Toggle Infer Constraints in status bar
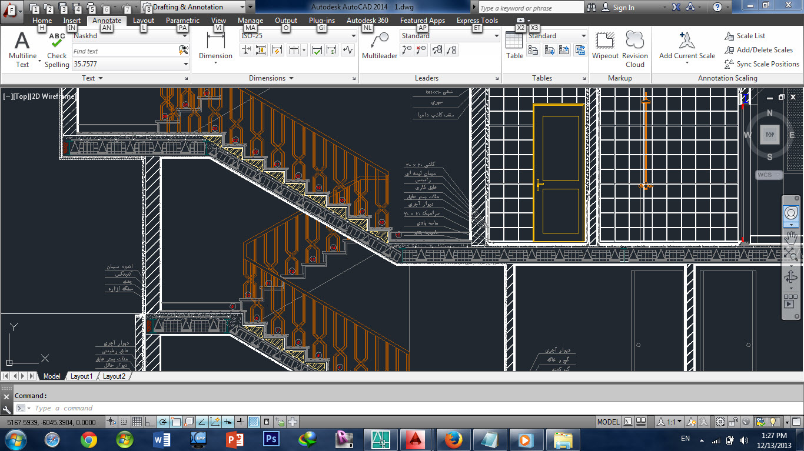This screenshot has width=804, height=451. (x=111, y=422)
